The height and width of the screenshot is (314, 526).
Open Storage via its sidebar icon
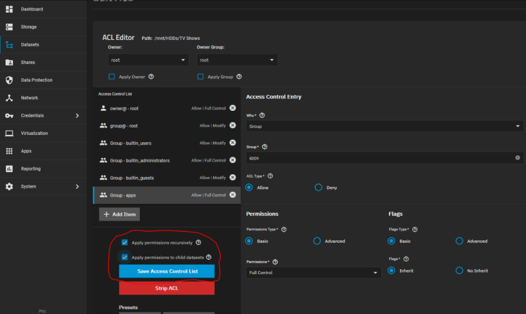[x=9, y=27]
